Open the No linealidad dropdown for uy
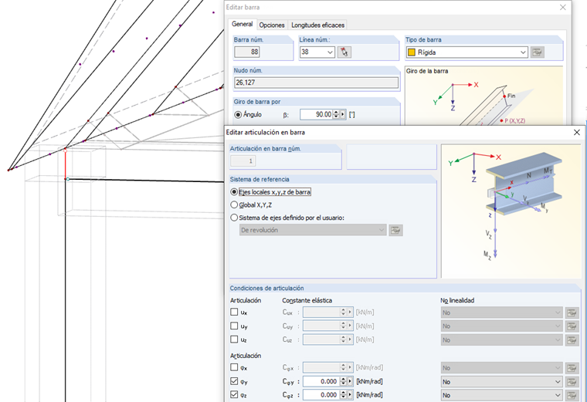This screenshot has height=402, width=587. pyautogui.click(x=501, y=326)
